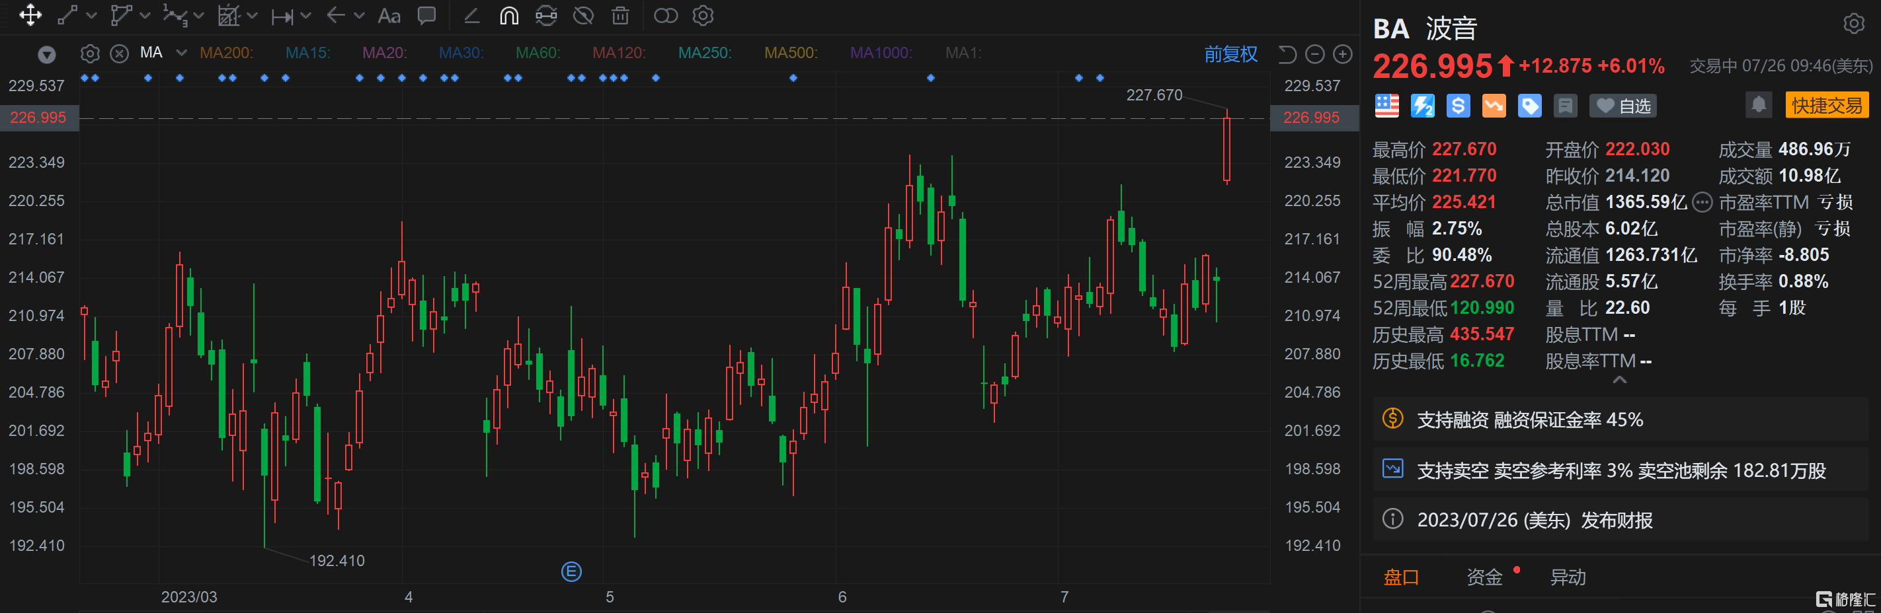Screen dimensions: 1881x613
Task: Select the polygon shape drawing tool
Action: tap(120, 15)
